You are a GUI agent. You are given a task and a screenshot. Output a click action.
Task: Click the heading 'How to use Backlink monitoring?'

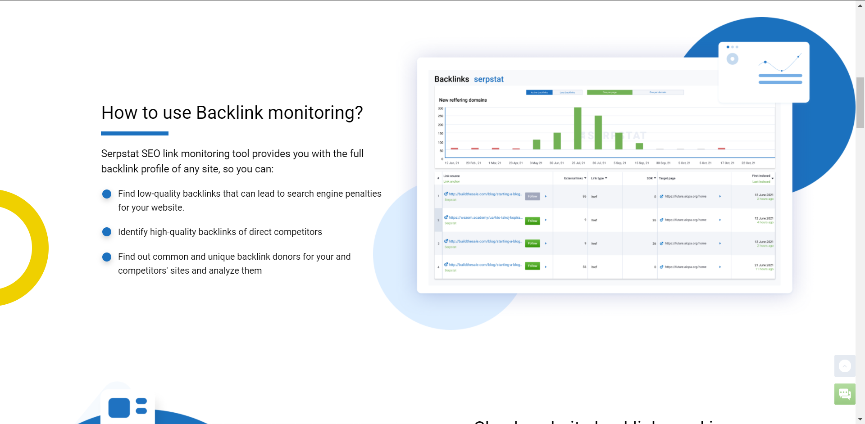(232, 113)
